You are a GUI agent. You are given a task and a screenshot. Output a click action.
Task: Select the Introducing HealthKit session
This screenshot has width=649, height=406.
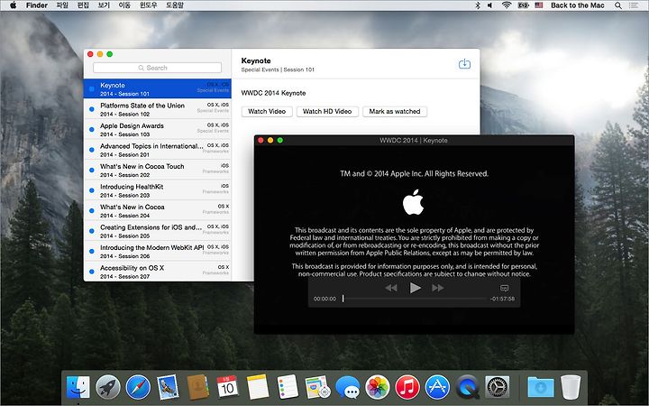pos(157,190)
